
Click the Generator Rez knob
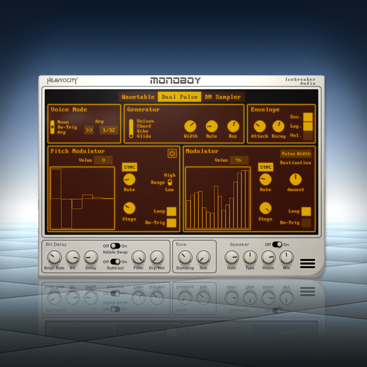(233, 127)
